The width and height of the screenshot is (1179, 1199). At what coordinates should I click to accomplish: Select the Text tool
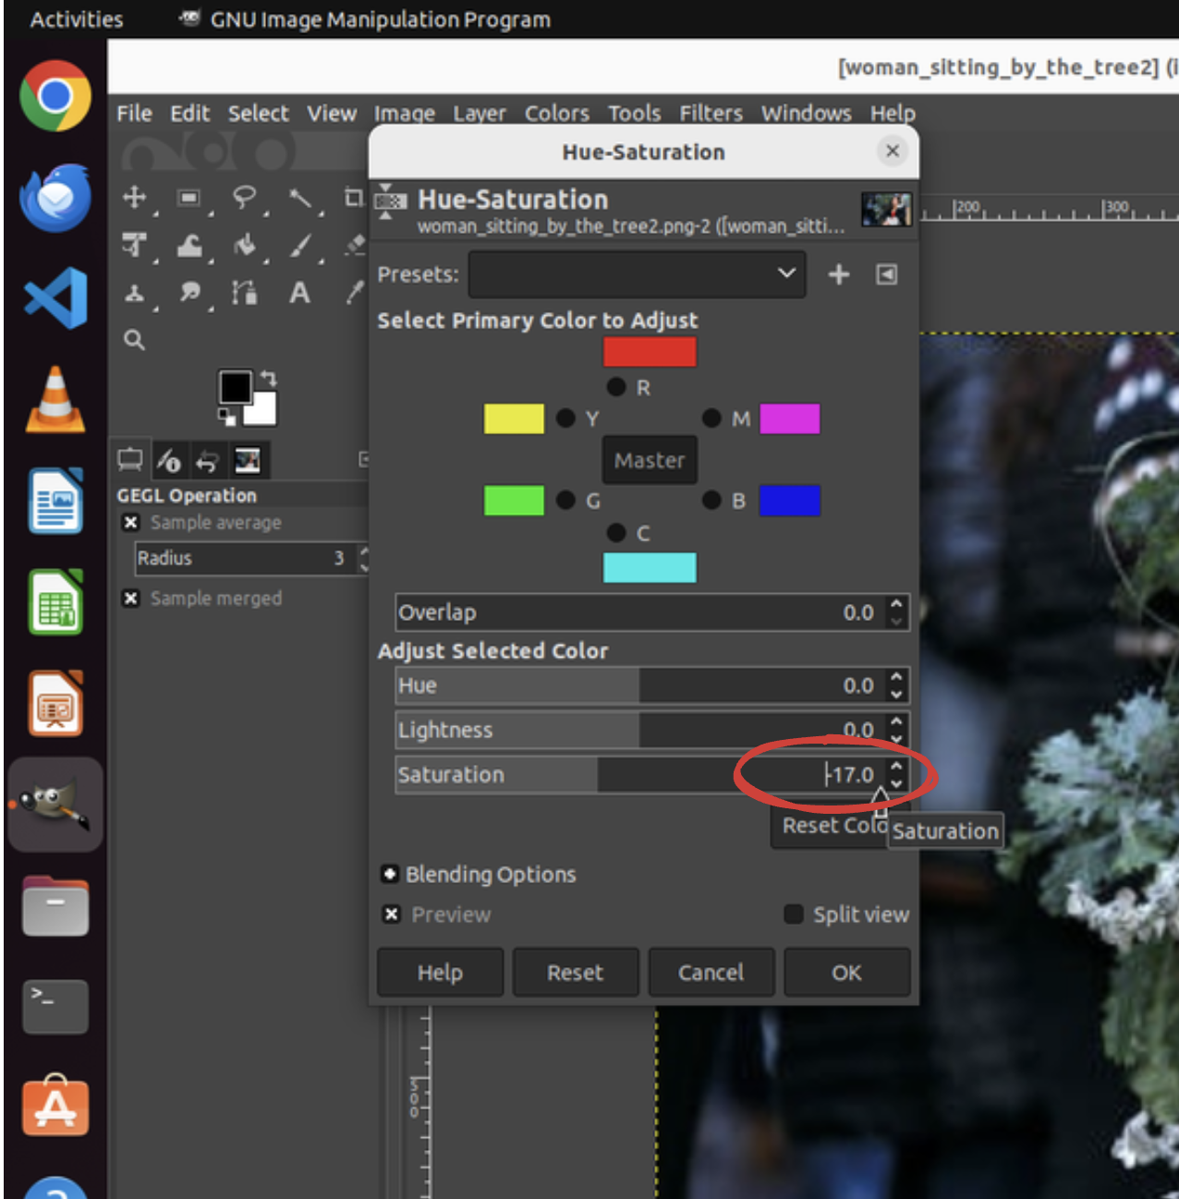[x=299, y=293]
